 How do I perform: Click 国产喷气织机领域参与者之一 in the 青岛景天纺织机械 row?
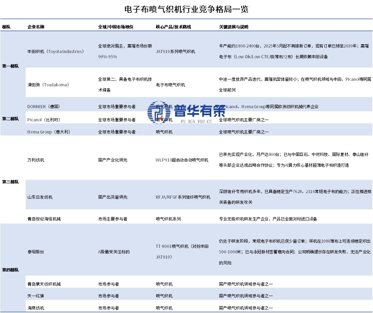(246, 284)
